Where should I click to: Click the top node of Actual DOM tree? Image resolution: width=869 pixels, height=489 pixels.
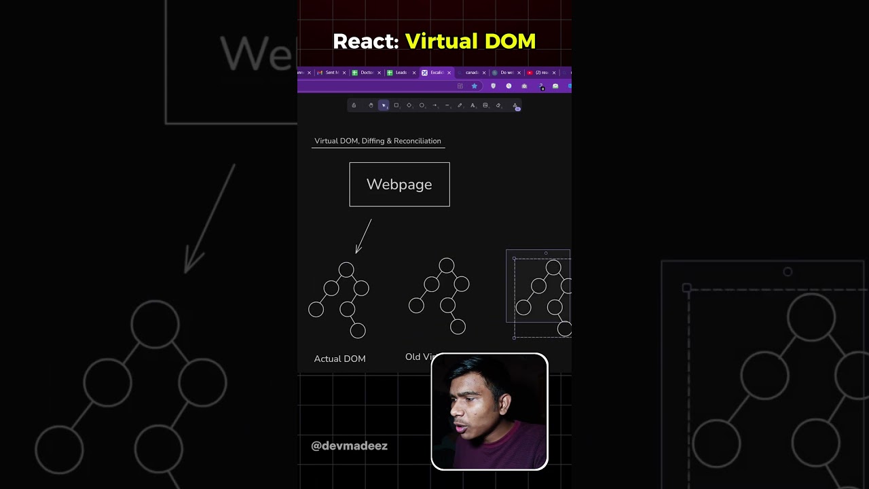(346, 270)
